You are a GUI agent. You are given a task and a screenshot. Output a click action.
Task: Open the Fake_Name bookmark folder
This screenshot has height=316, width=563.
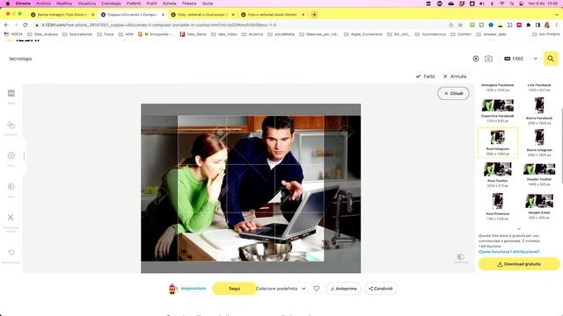(194, 34)
